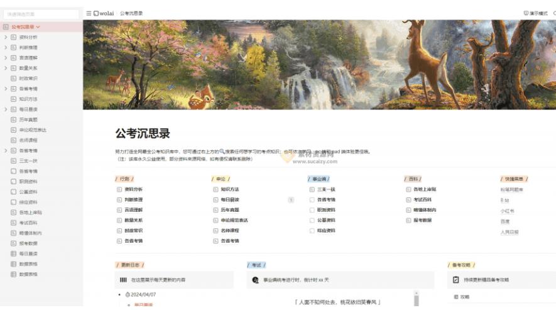Viewport: 556px width, 310px height.
Task: Focus the sidebar quick filter search field
Action: (x=41, y=14)
